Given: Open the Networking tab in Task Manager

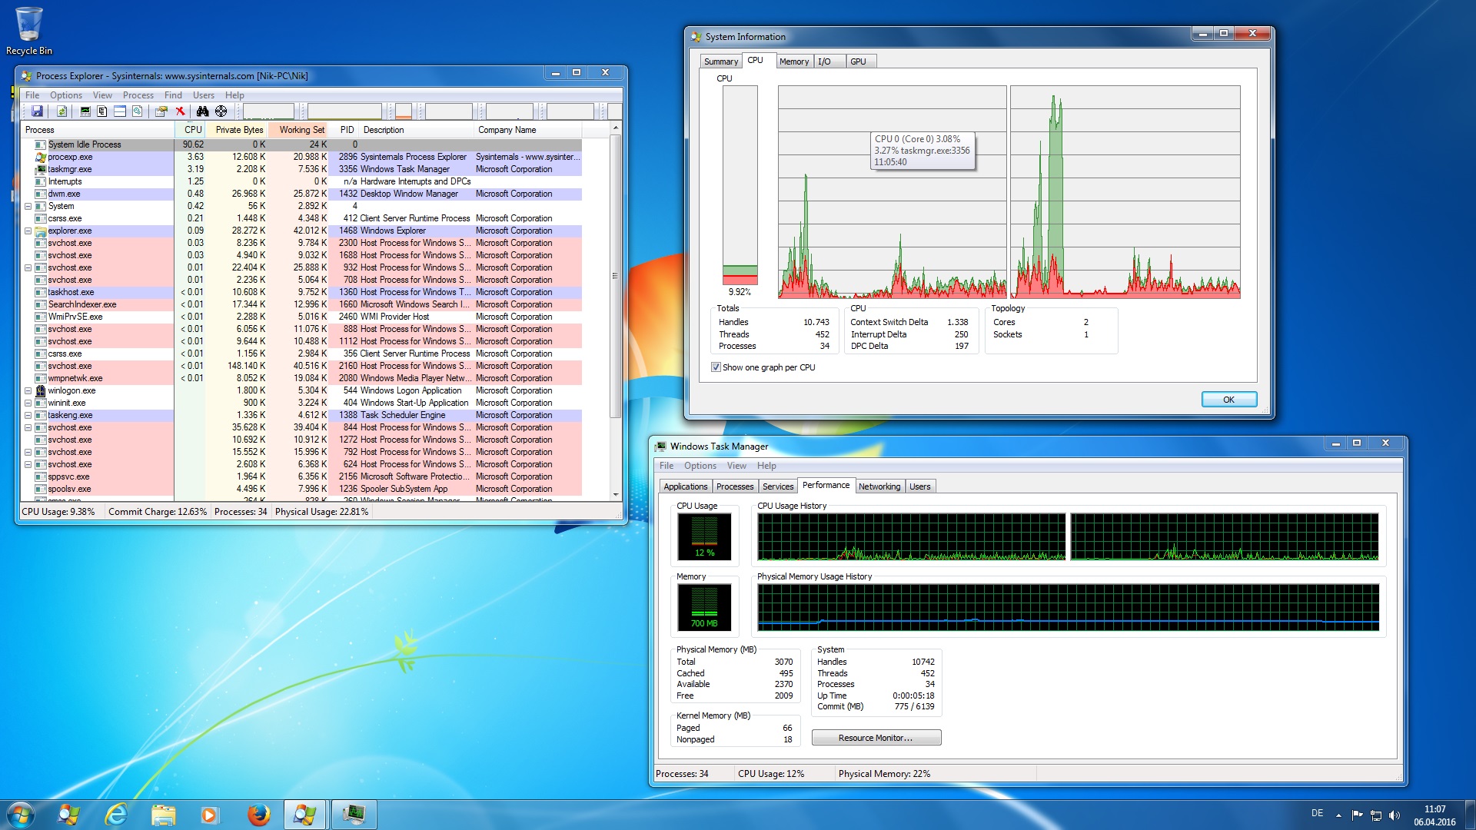Looking at the screenshot, I should coord(879,486).
